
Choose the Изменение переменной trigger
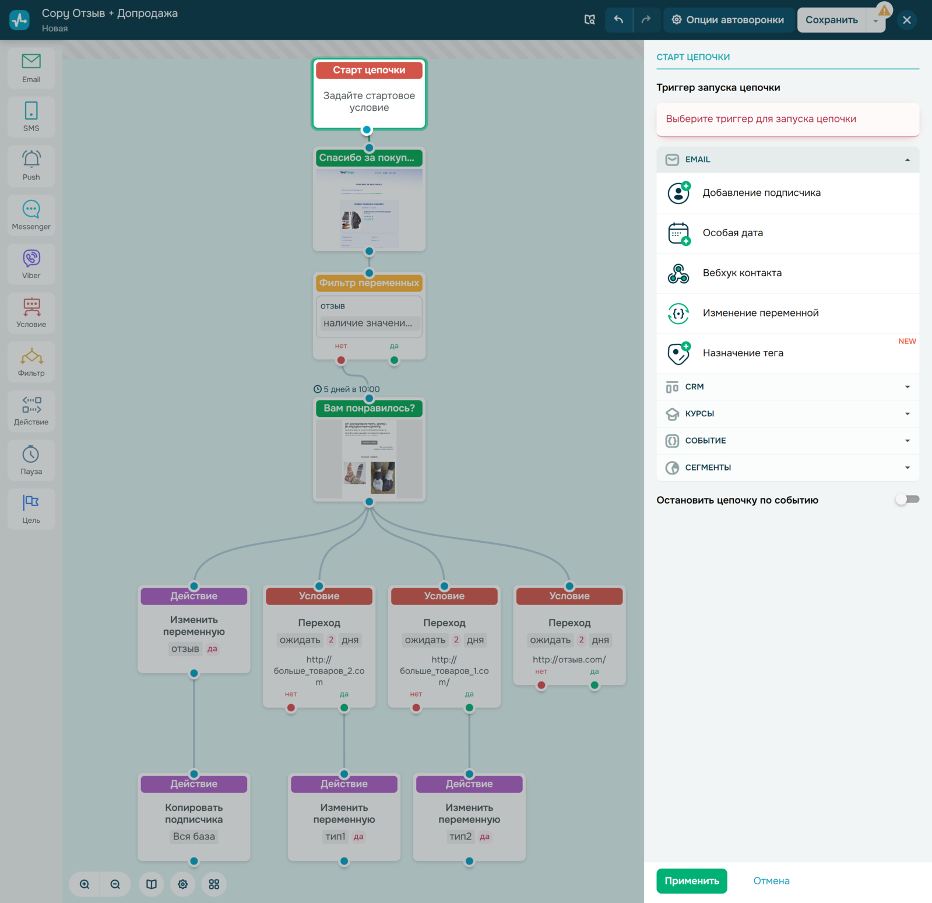tap(787, 313)
